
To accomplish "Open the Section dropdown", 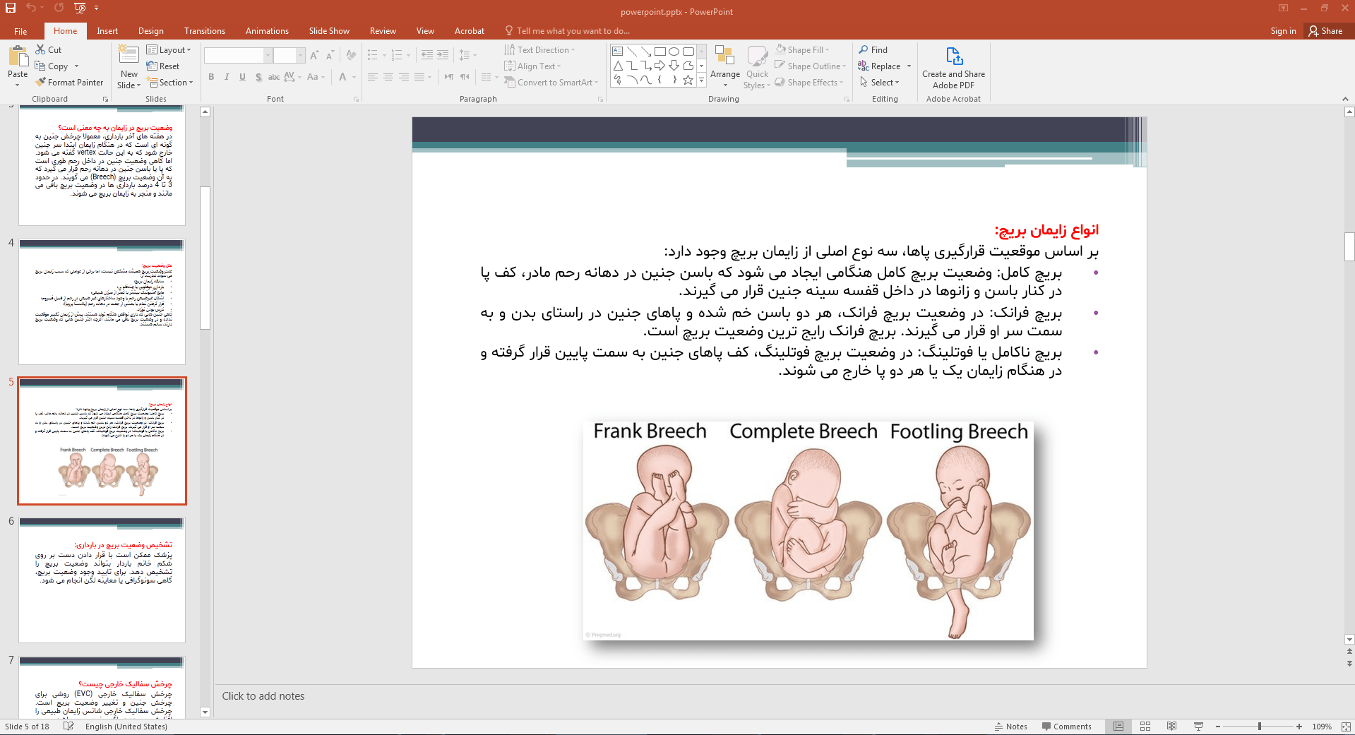I will [x=170, y=83].
